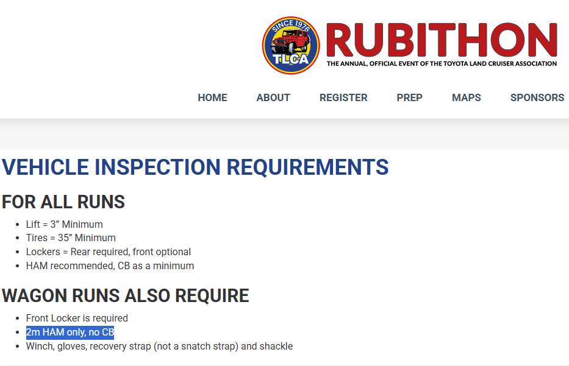Screen dimensions: 569x366
Task: Click the 'Front Locker is required' bullet
Action: tap(77, 318)
